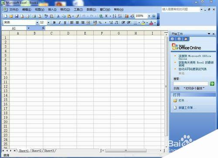218x158 pixels.
Task: Toggle Underline formatting
Action: (65, 23)
